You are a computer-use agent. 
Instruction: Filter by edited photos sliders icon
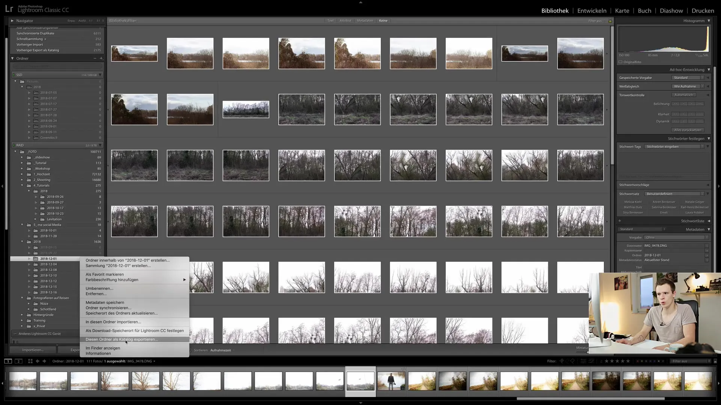[583, 361]
